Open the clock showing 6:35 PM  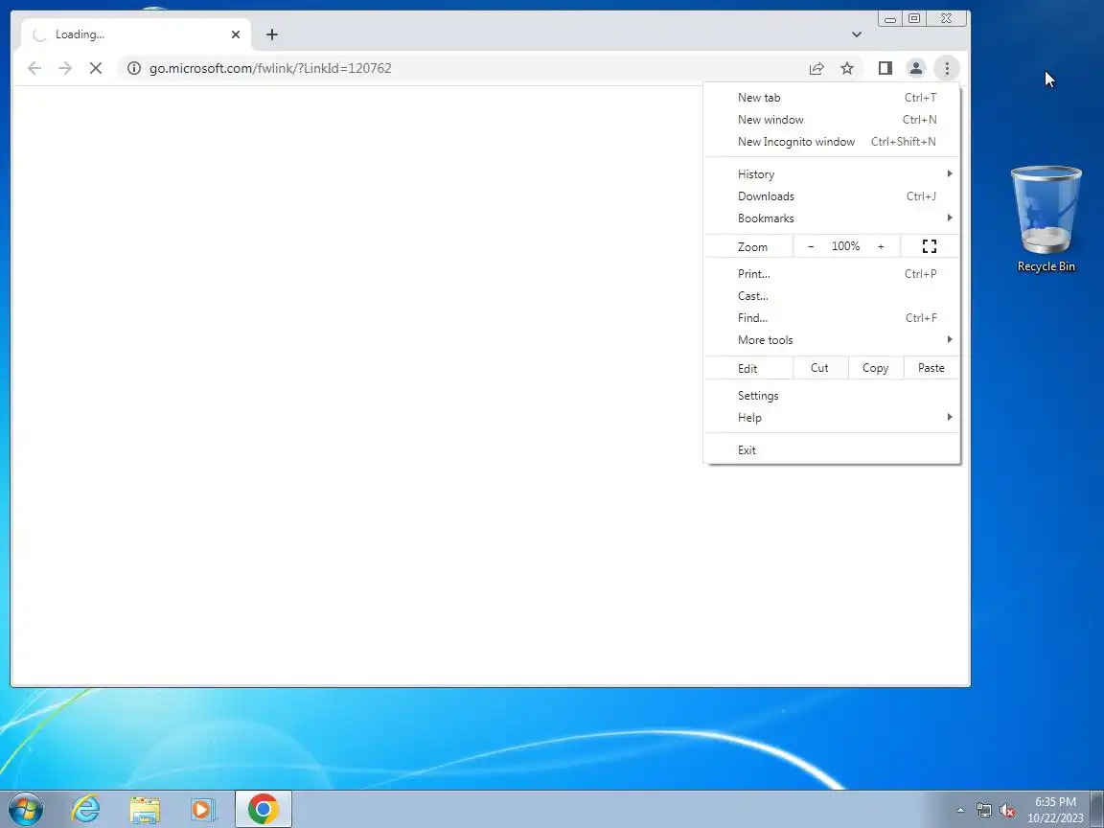pos(1055,810)
